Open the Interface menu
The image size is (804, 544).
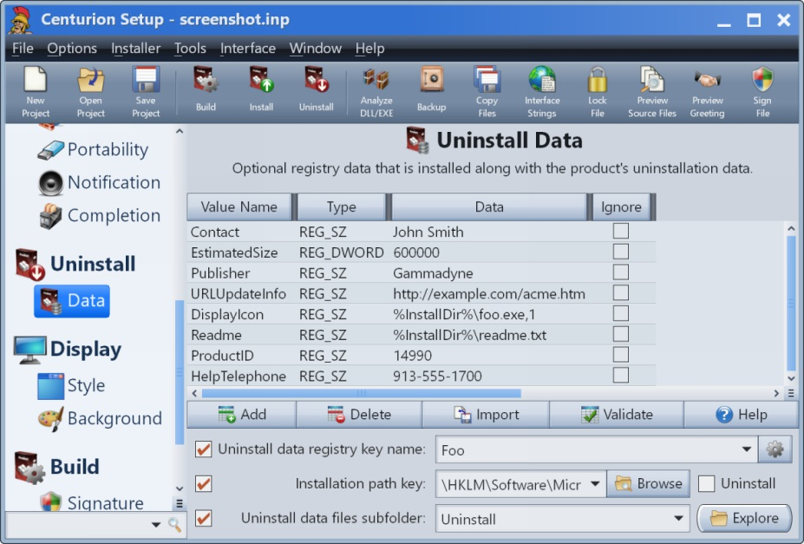tap(248, 49)
